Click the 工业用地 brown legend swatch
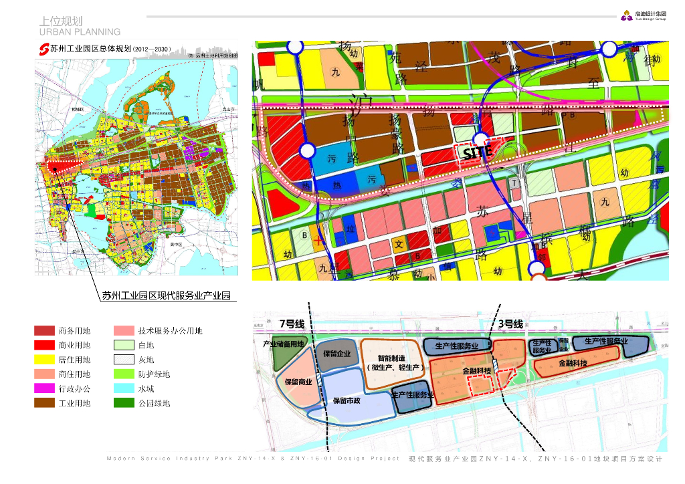 coord(45,403)
